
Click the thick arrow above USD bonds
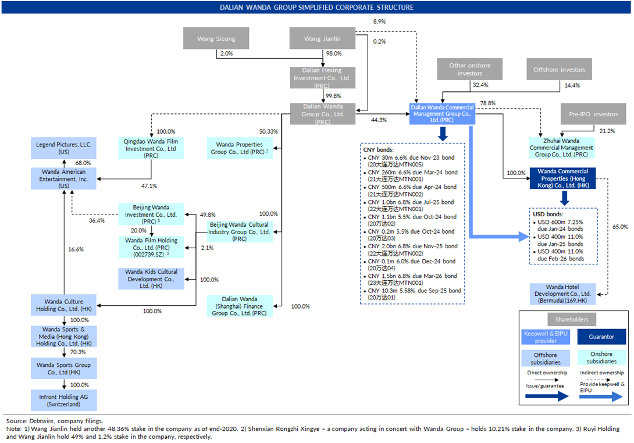(x=562, y=199)
